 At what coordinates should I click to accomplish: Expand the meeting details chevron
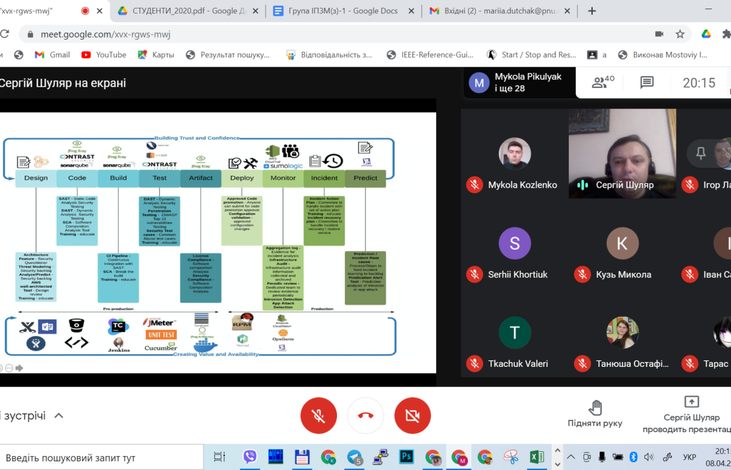pos(58,416)
